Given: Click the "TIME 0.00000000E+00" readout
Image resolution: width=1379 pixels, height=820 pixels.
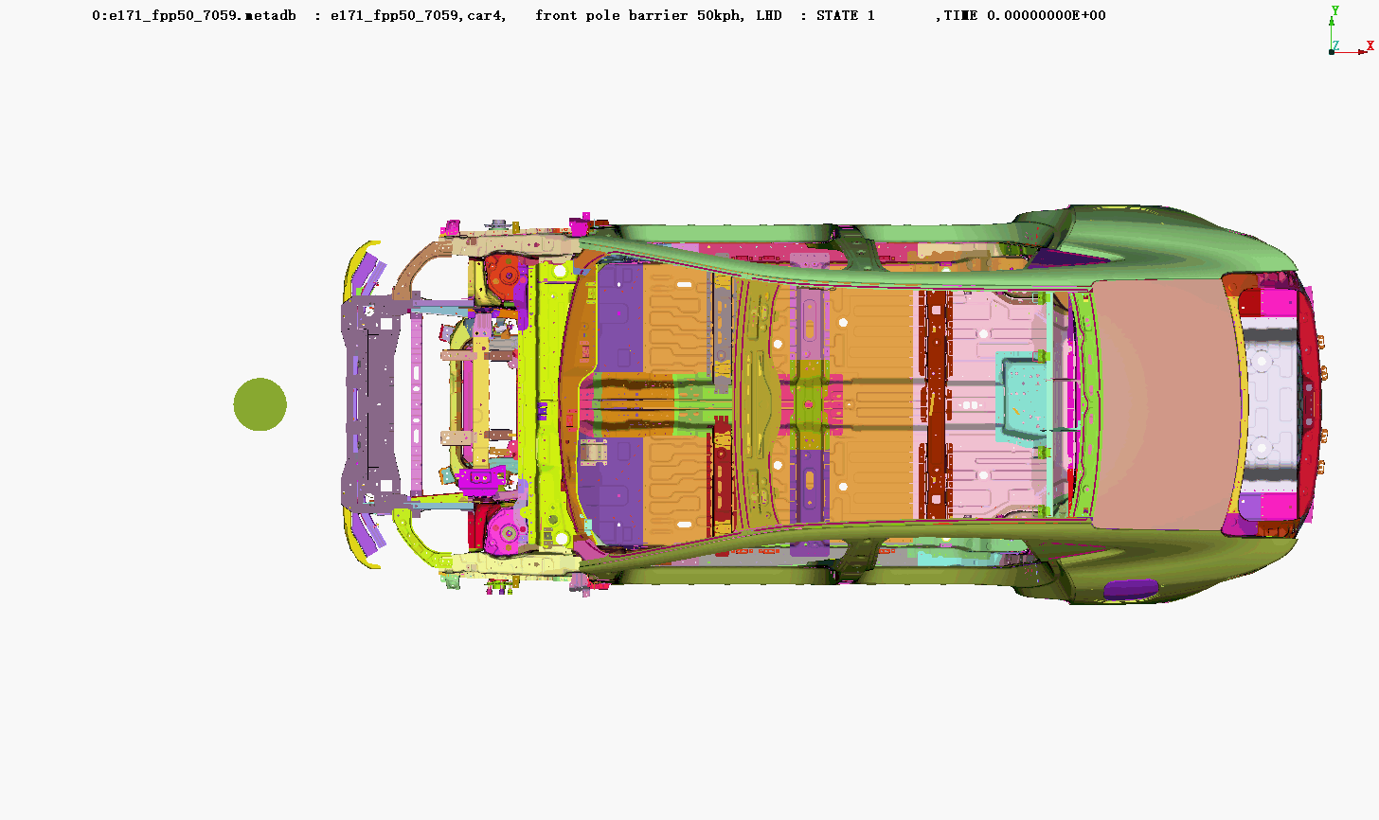Looking at the screenshot, I should (x=1025, y=15).
